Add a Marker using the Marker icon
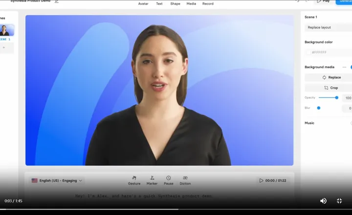This screenshot has width=352, height=215. (152, 180)
